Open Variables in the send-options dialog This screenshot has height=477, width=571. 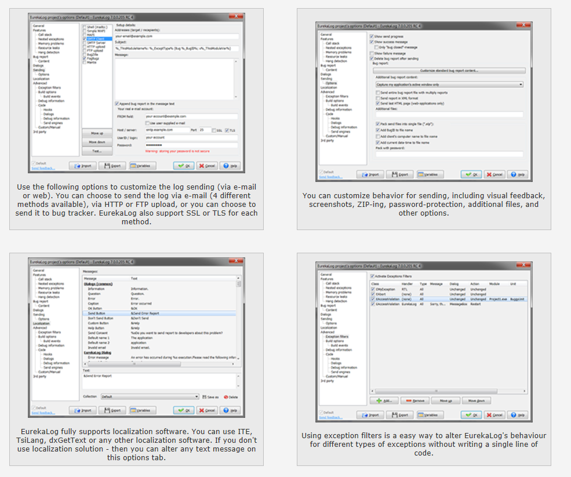(430, 174)
